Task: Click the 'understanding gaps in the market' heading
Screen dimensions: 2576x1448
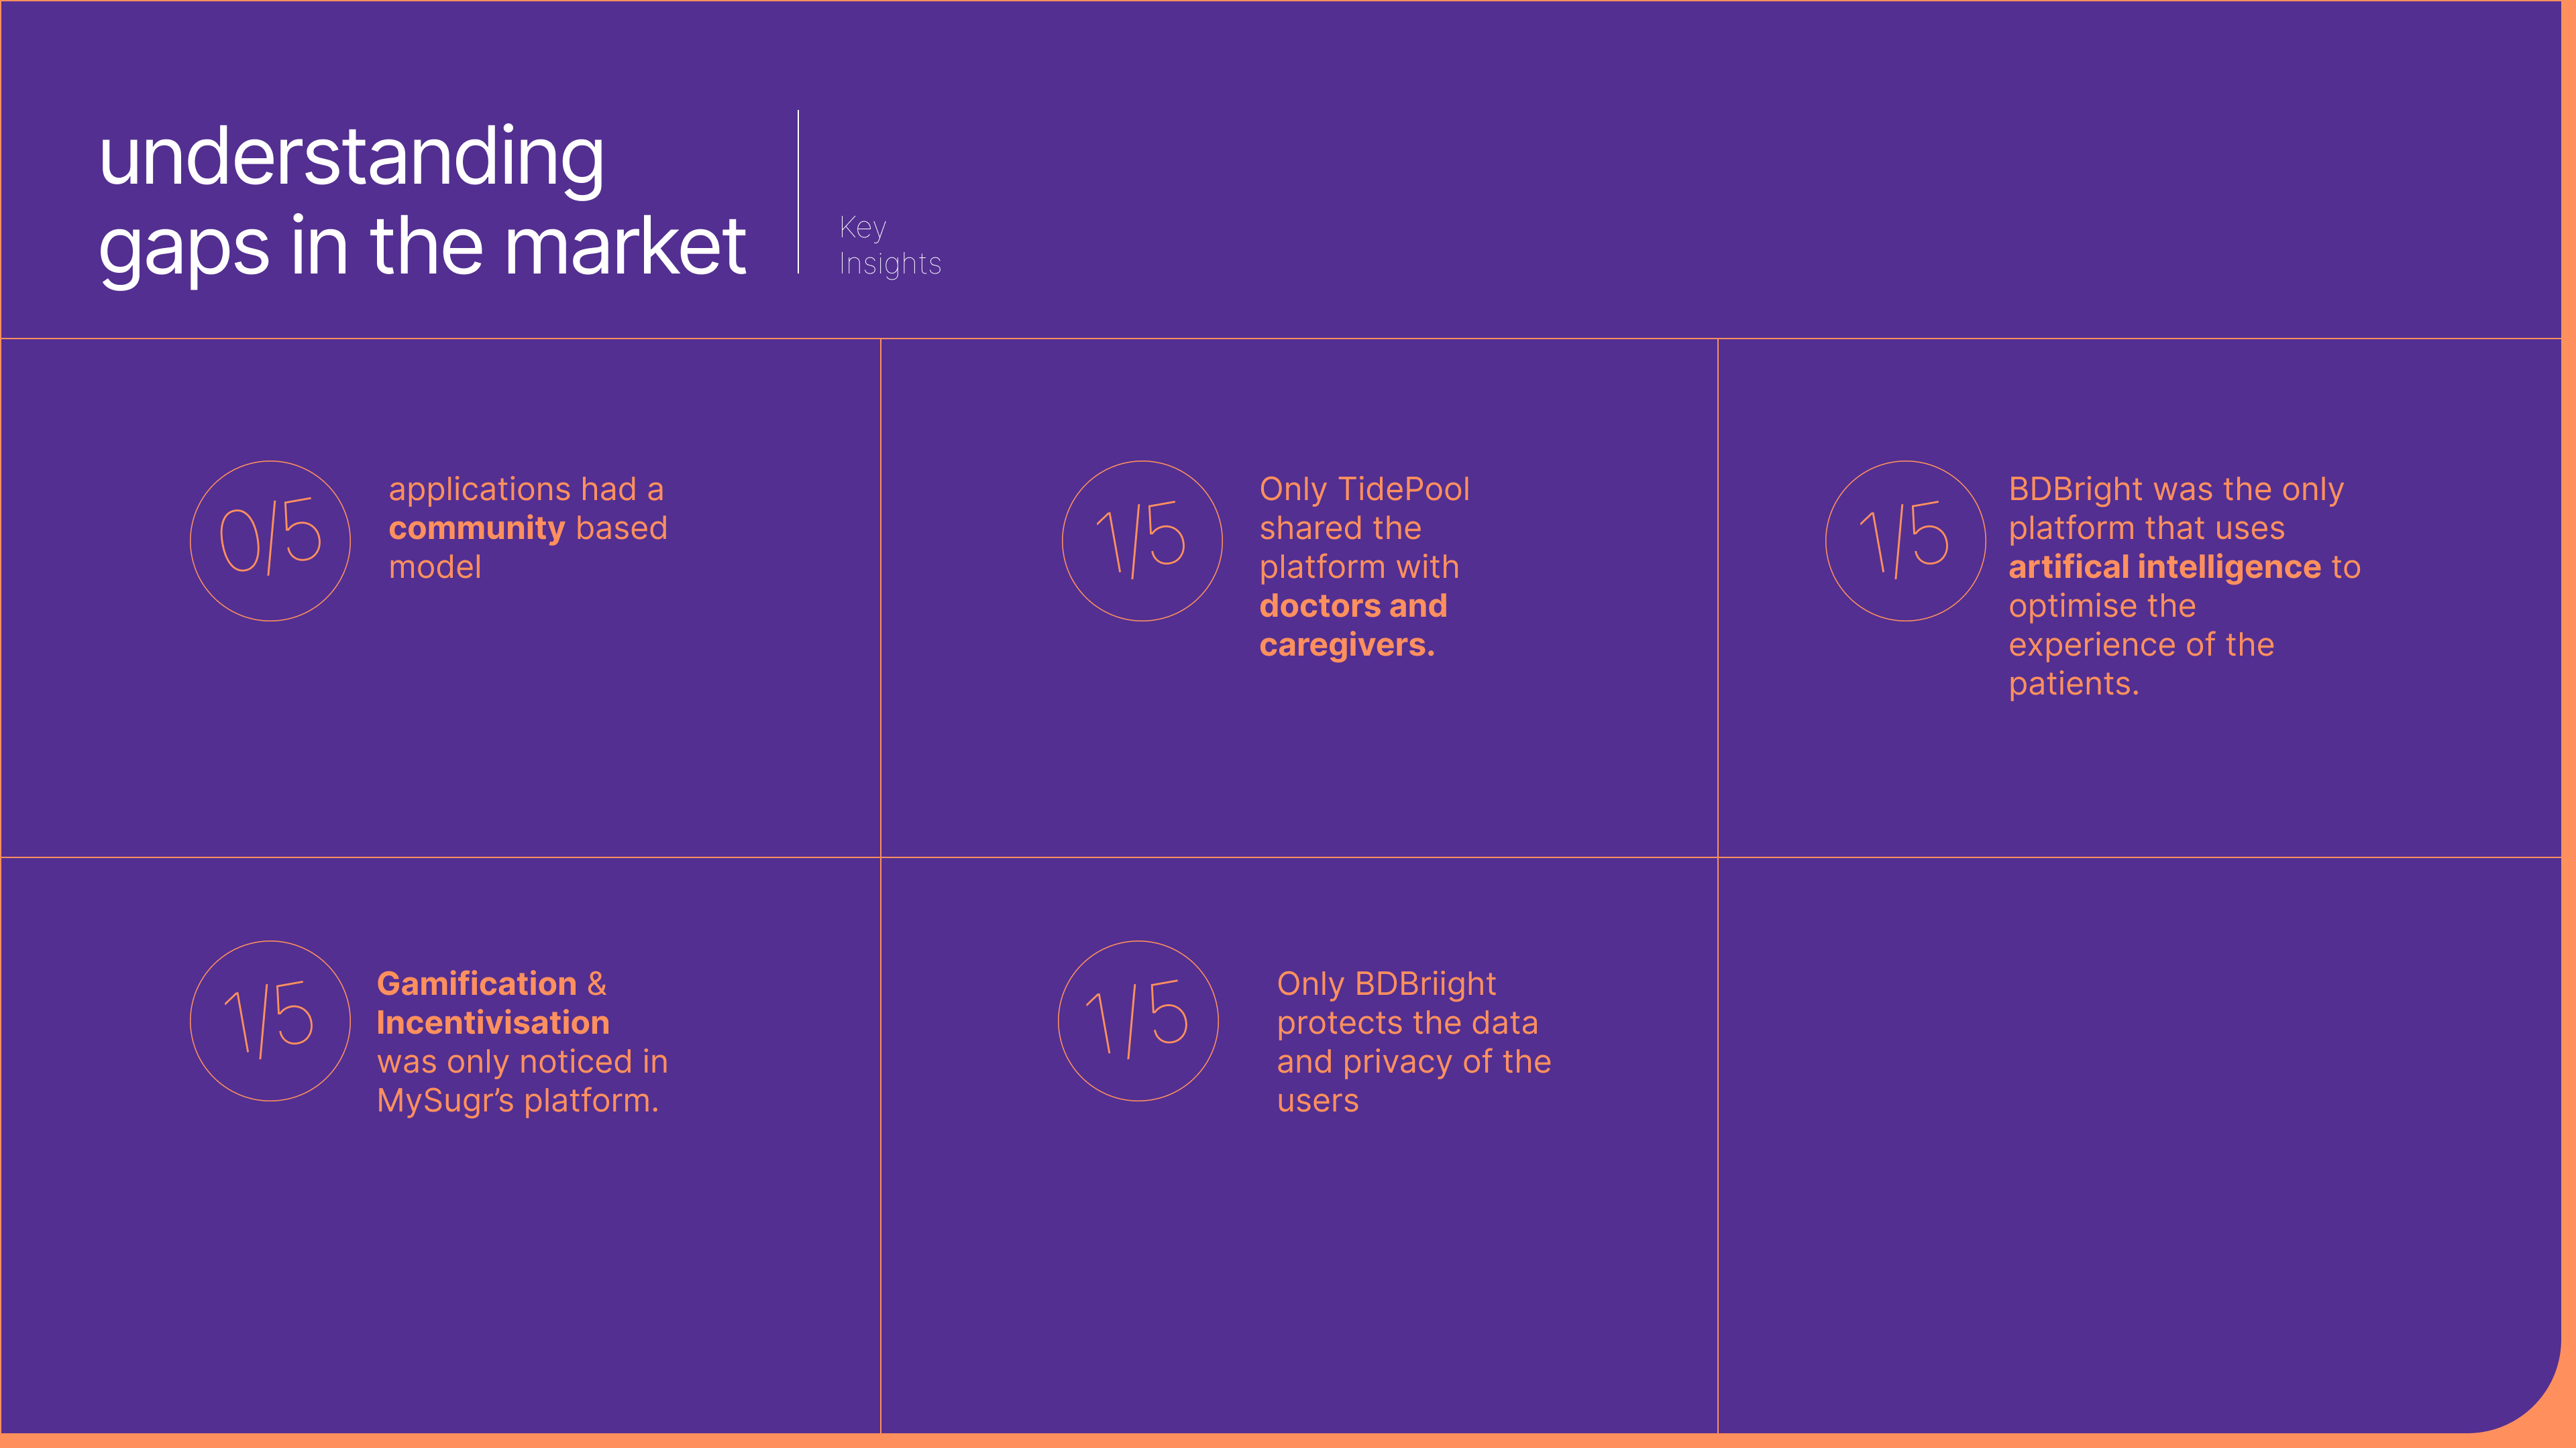Action: (x=421, y=201)
